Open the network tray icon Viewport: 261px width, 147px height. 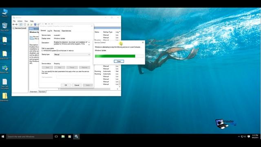[x=242, y=136]
